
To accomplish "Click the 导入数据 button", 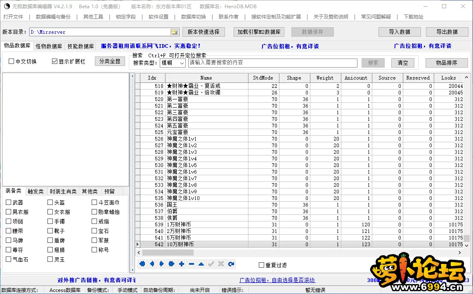I will click(x=400, y=32).
